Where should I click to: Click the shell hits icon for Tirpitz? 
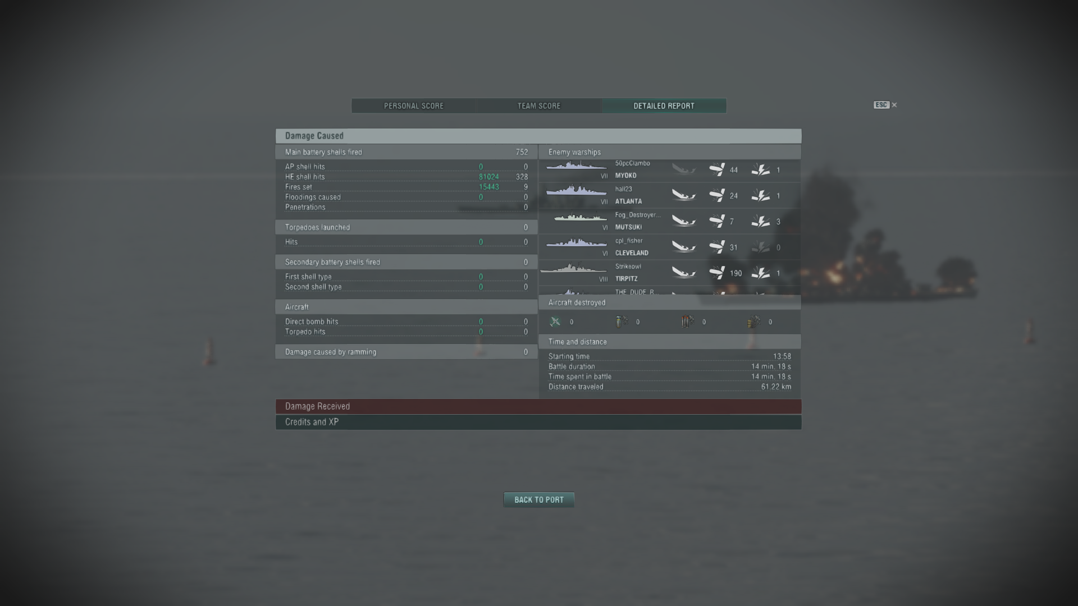tap(717, 273)
